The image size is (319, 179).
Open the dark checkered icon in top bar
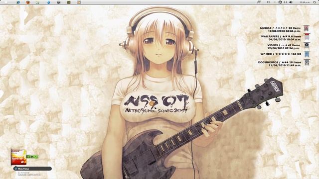(x=69, y=2)
